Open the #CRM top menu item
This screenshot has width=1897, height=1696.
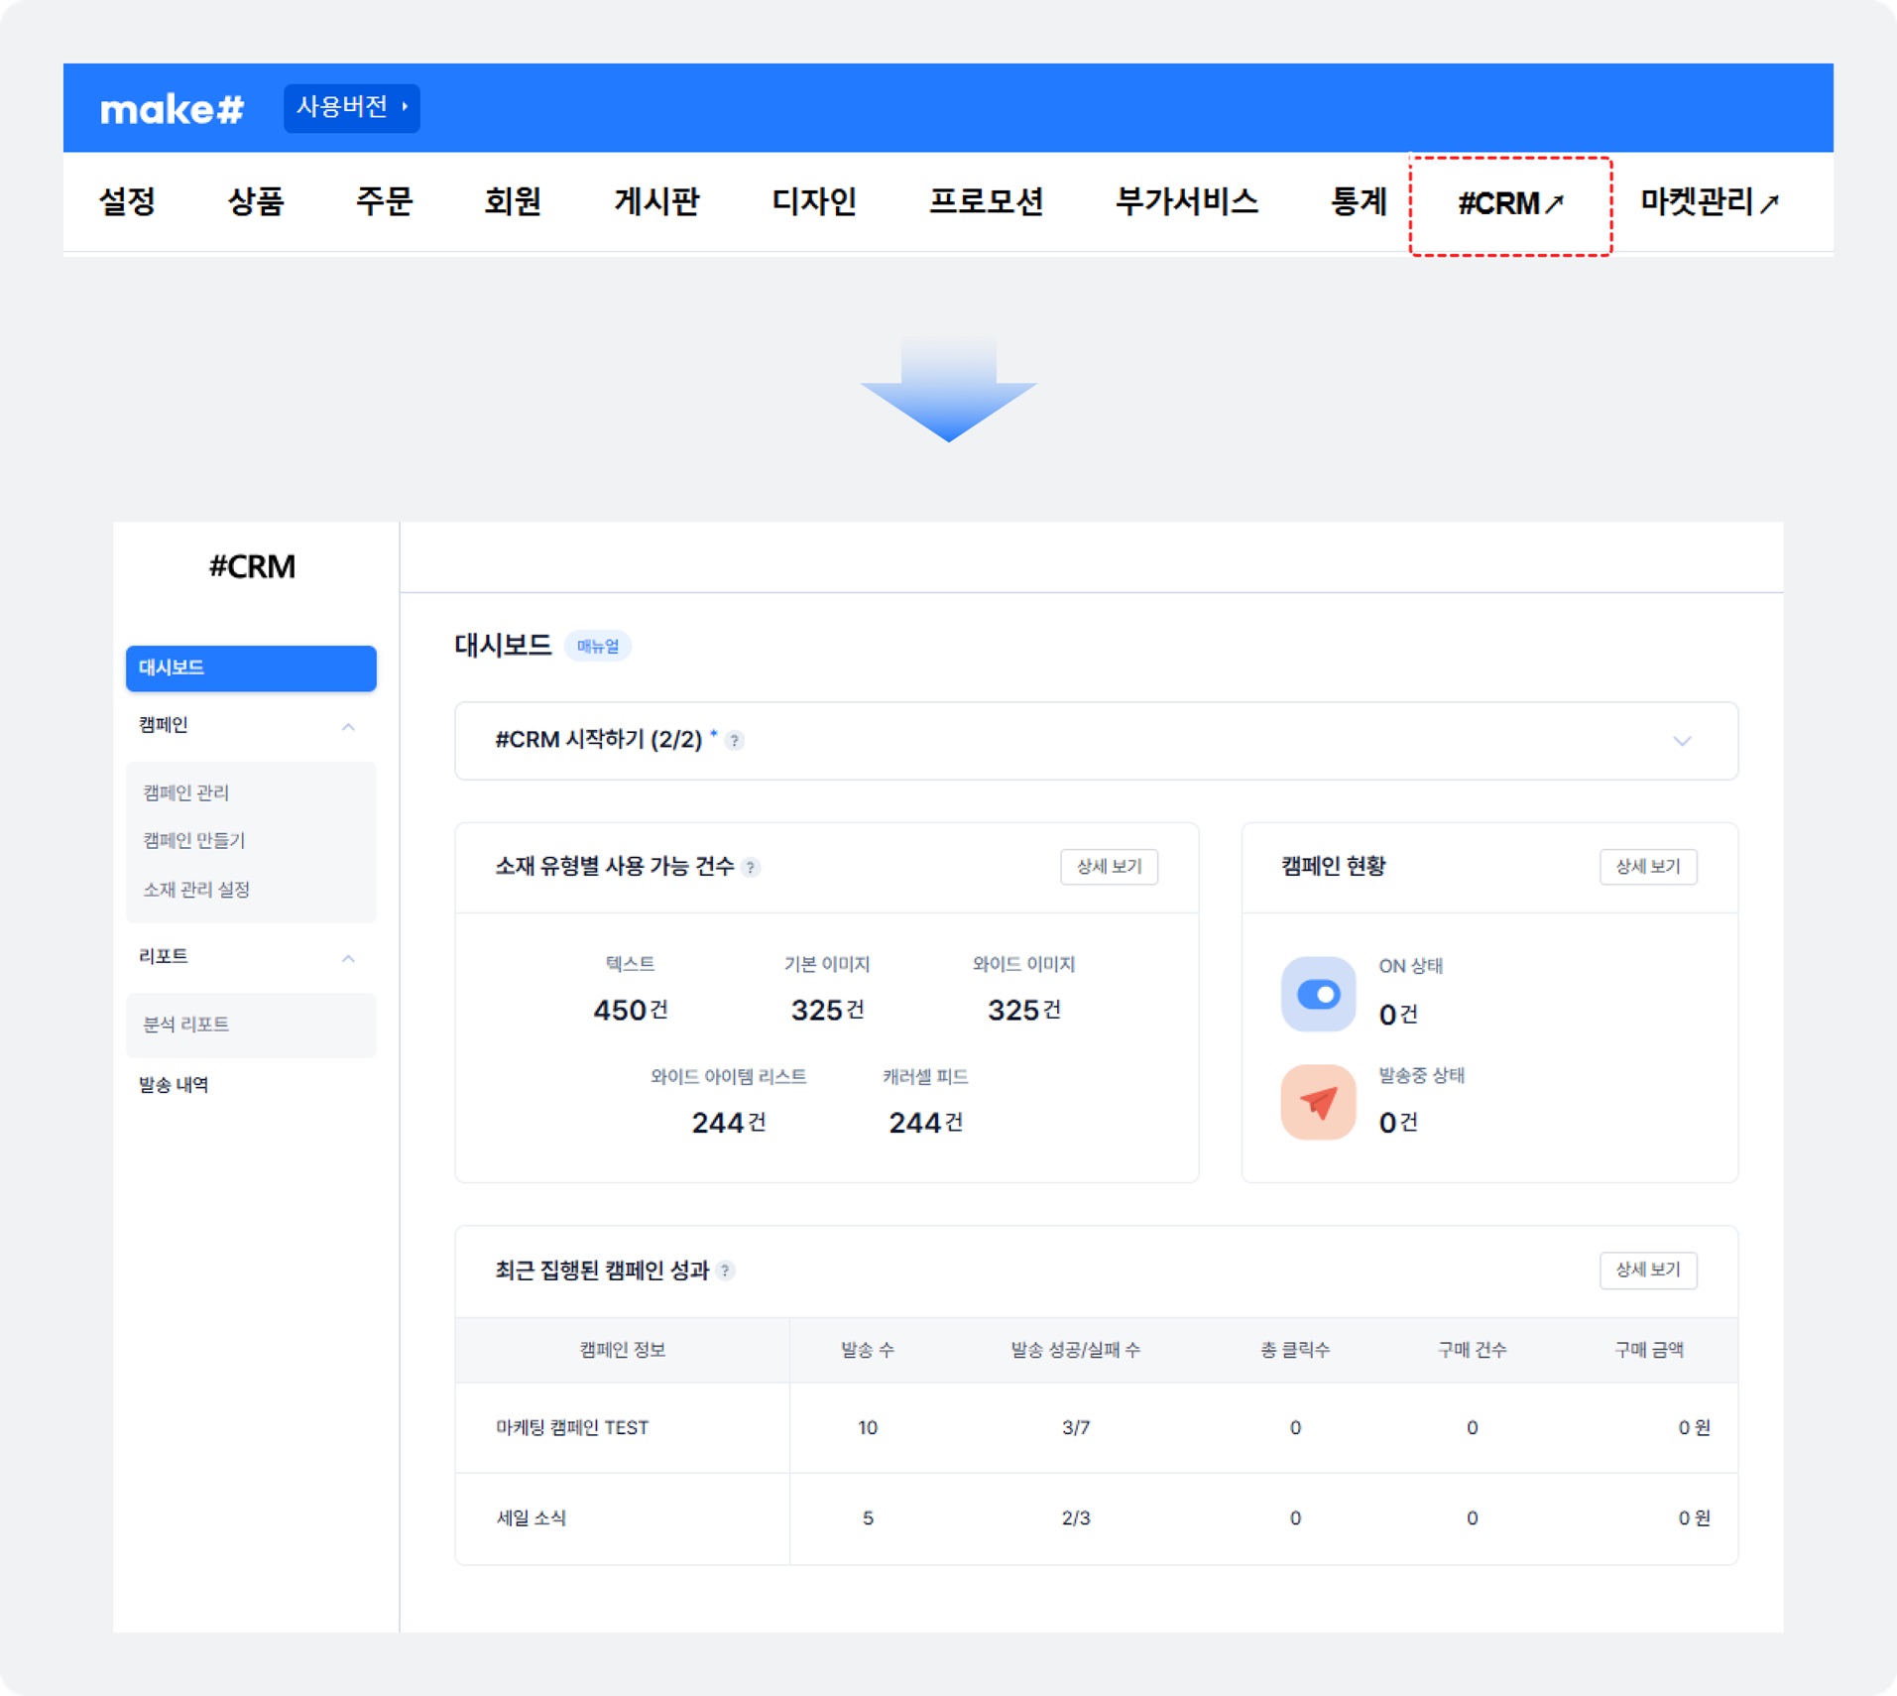point(1509,203)
